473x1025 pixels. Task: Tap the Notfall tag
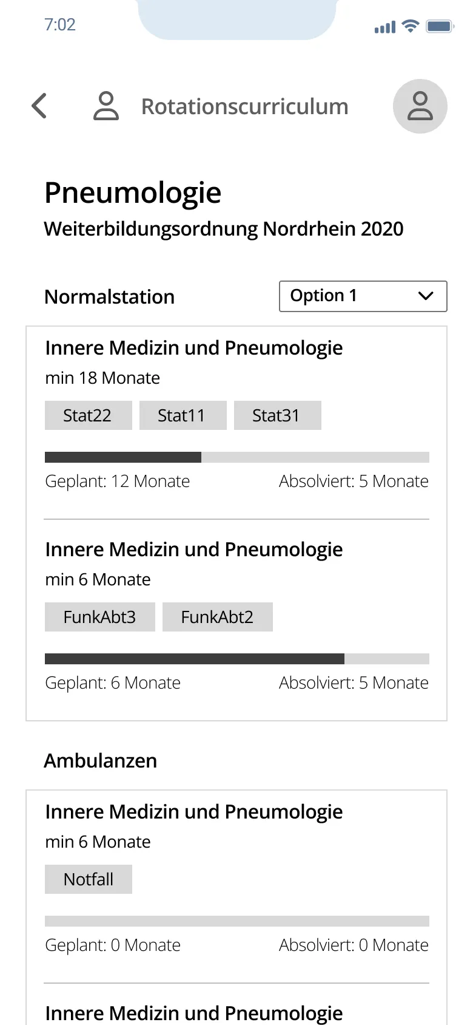pyautogui.click(x=89, y=879)
